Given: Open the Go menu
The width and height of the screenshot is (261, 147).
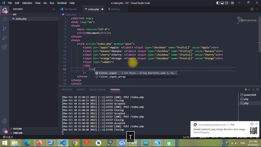Looking at the screenshot, I should tap(45, 3).
